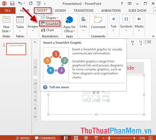The width and height of the screenshot is (156, 140).
Task: Toggle the COMMENTS pane
Action: [x=45, y=138]
